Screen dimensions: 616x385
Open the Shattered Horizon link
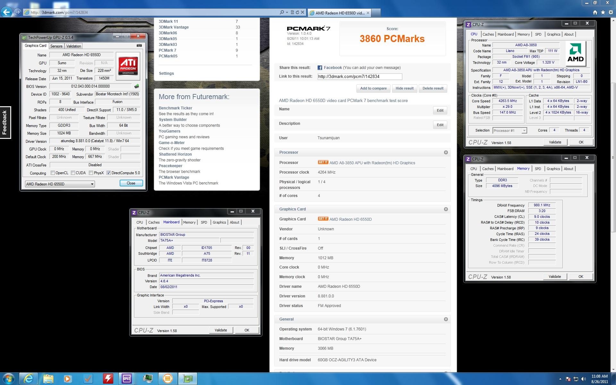[175, 154]
